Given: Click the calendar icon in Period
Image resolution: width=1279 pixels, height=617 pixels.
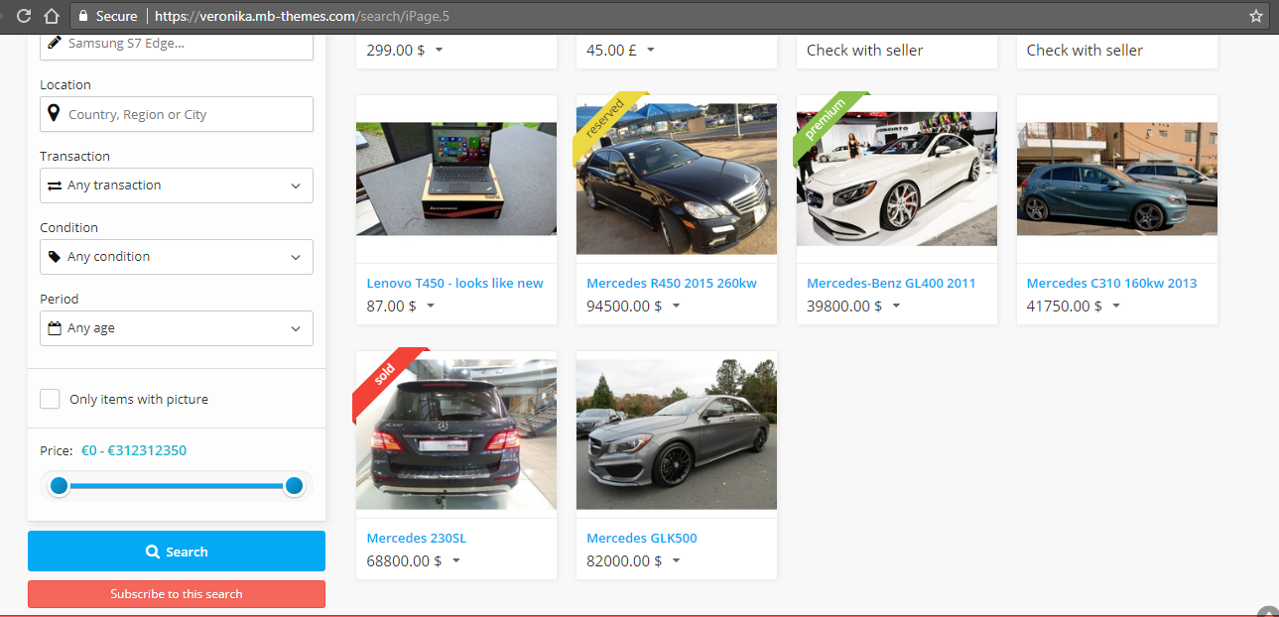Looking at the screenshot, I should 55,328.
